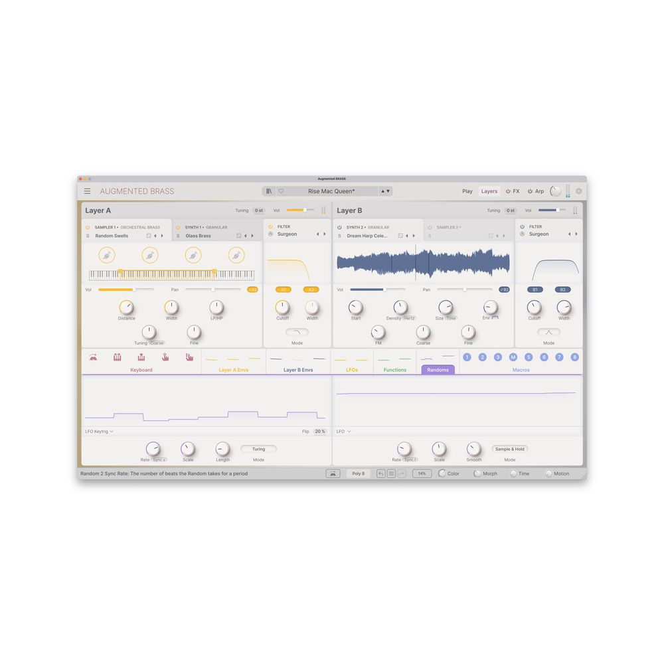Open the preset library browser icon
The height and width of the screenshot is (664, 664).
tap(268, 191)
